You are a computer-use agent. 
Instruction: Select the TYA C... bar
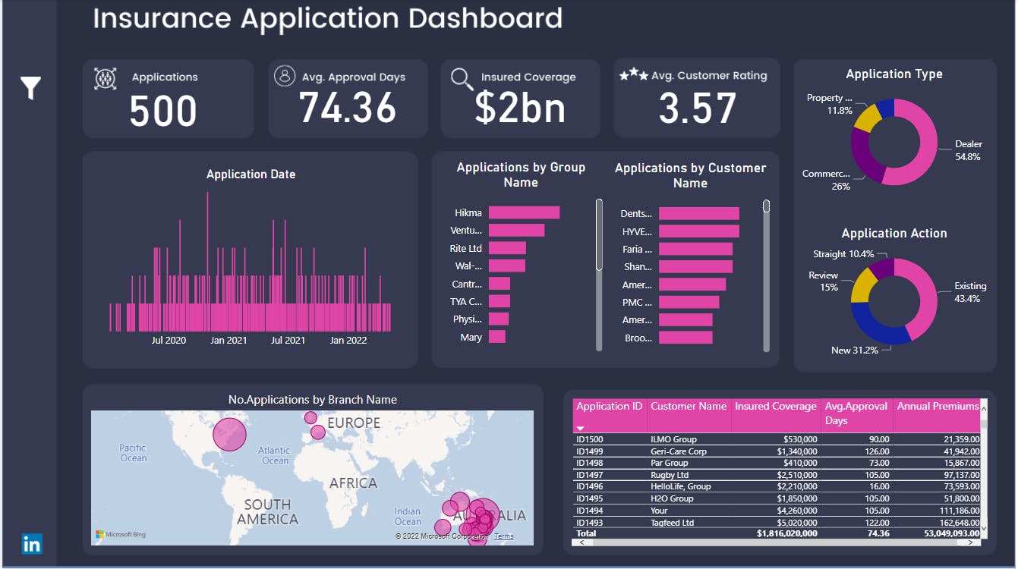pos(500,301)
